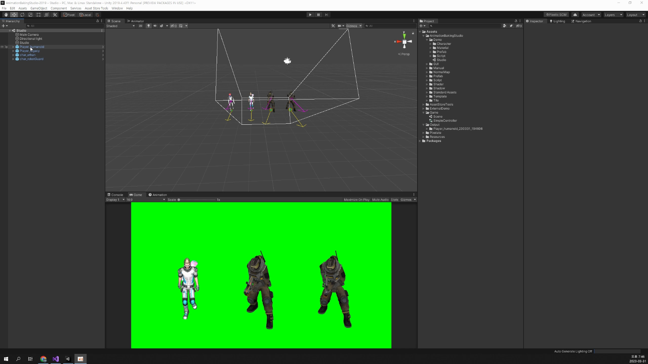Screen dimensions: 648x364
Task: Click the Pause button
Action: (318, 15)
